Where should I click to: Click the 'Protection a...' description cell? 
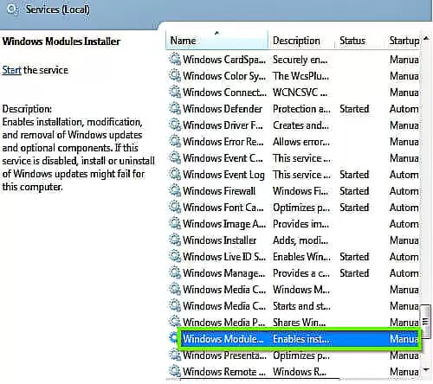click(x=301, y=109)
